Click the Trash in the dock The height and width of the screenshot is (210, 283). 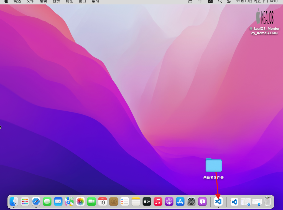tap(268, 202)
